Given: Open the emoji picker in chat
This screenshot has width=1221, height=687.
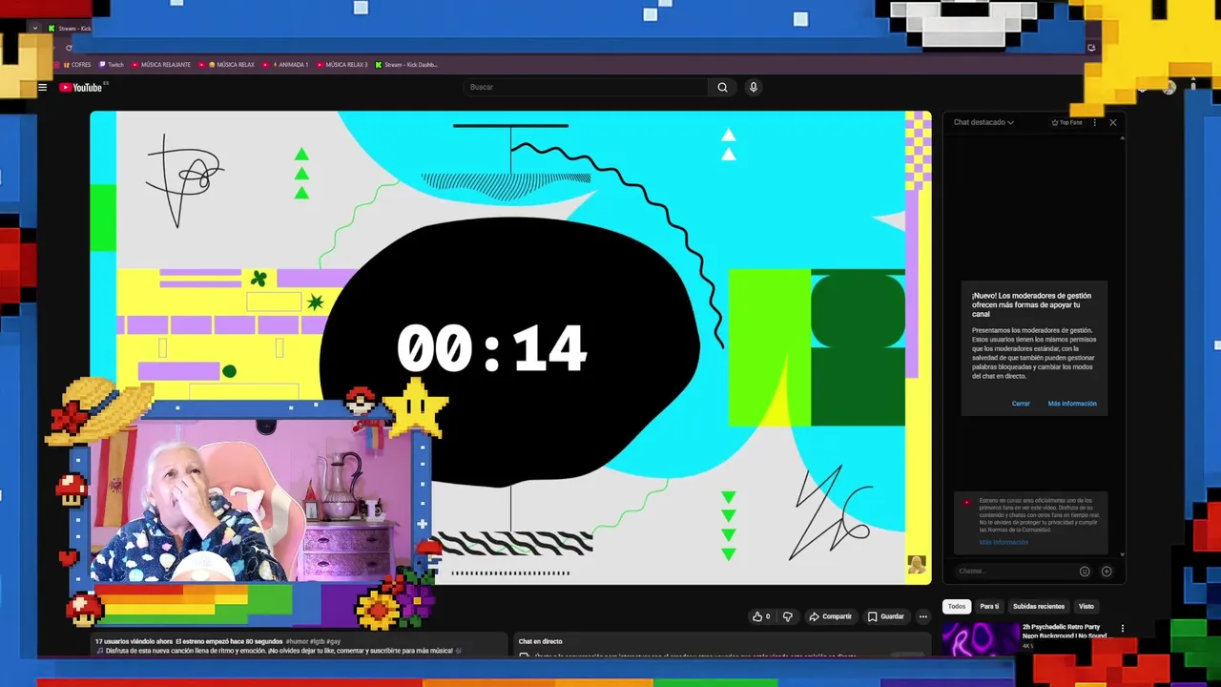Looking at the screenshot, I should (1085, 572).
